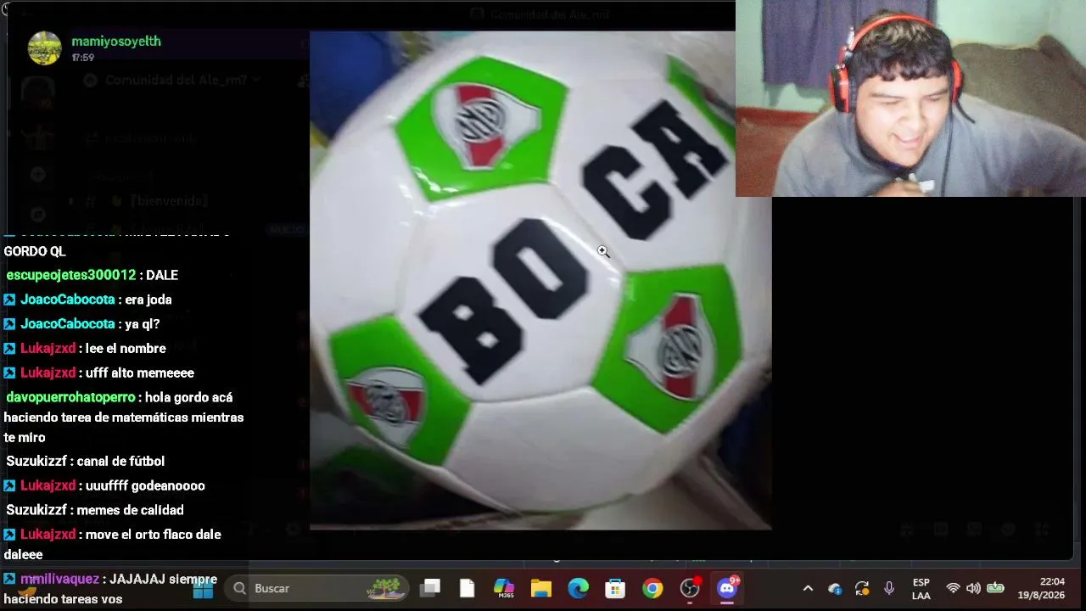
Task: Click the chat message 'ufff alto memeeee'
Action: coord(140,373)
